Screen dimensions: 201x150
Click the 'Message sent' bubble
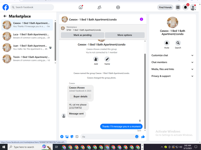(76, 114)
